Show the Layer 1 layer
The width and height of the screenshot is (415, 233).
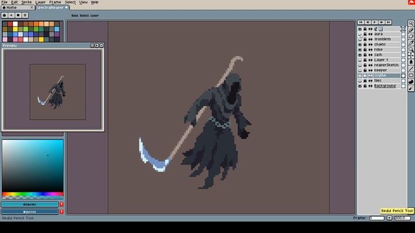pyautogui.click(x=360, y=60)
